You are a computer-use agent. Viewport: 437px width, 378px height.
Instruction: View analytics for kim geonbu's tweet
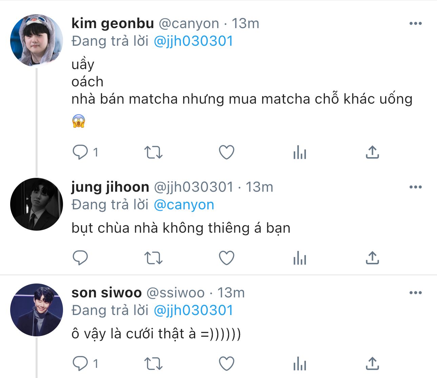click(x=300, y=152)
